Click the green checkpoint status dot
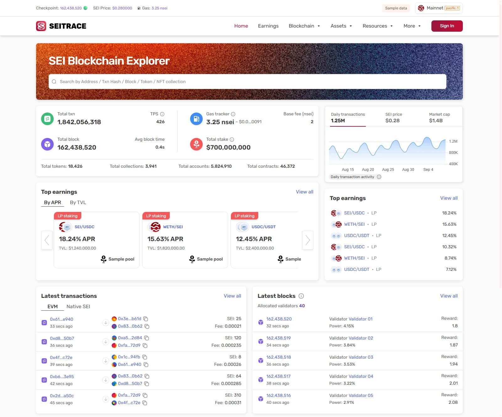Image resolution: width=502 pixels, height=417 pixels. (85, 8)
